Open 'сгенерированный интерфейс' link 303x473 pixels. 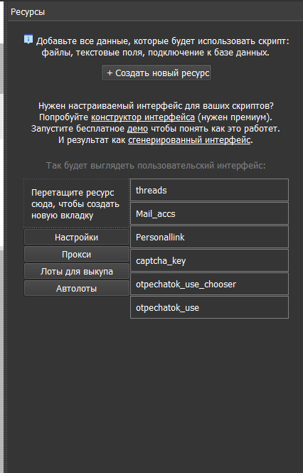coord(189,140)
